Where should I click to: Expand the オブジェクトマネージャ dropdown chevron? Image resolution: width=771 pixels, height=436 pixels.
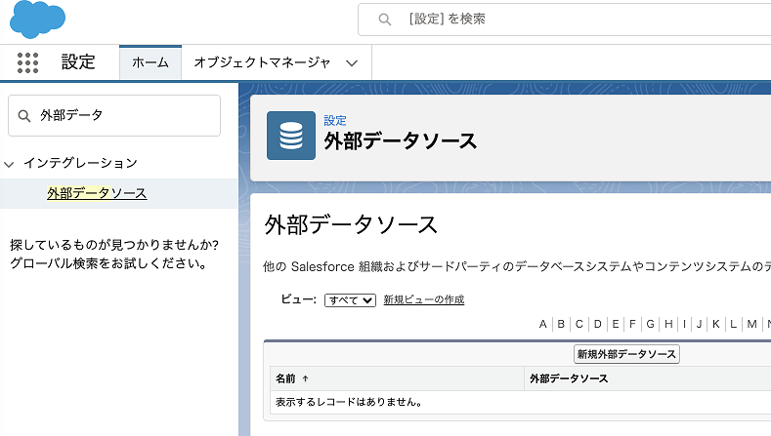[x=352, y=62]
